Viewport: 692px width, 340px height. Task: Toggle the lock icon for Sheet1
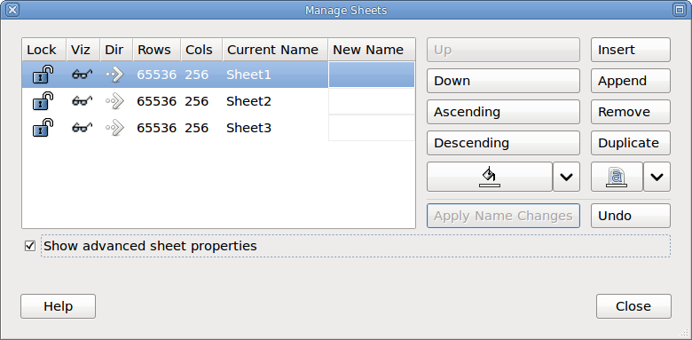(x=43, y=75)
